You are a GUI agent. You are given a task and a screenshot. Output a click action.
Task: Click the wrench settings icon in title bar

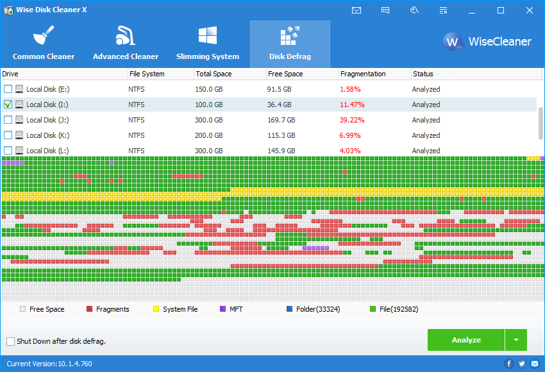point(414,10)
